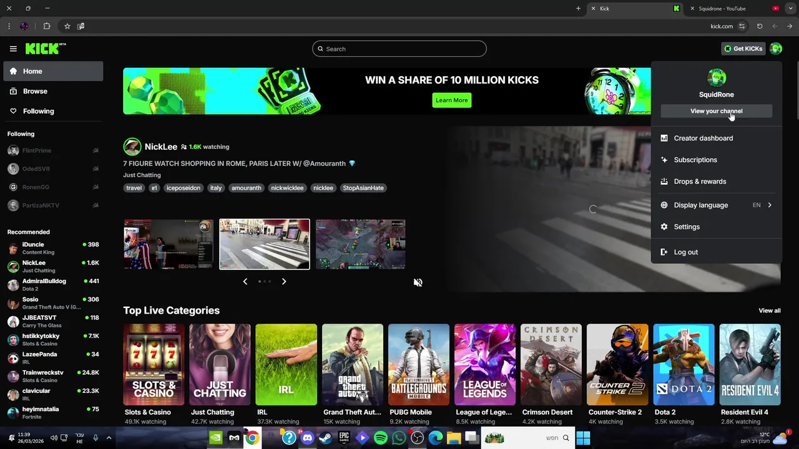Click the 'travel' tag
Image resolution: width=799 pixels, height=449 pixels.
pyautogui.click(x=134, y=188)
